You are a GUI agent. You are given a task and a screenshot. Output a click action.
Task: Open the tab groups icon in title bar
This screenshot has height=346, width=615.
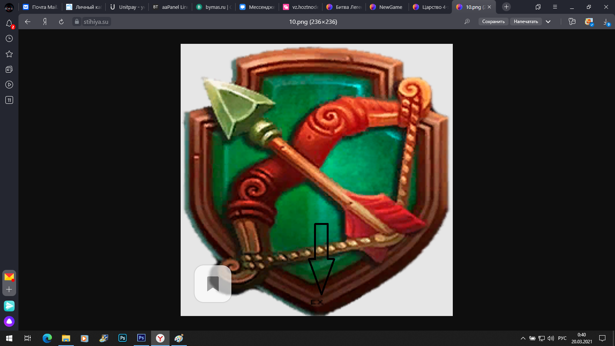(538, 7)
